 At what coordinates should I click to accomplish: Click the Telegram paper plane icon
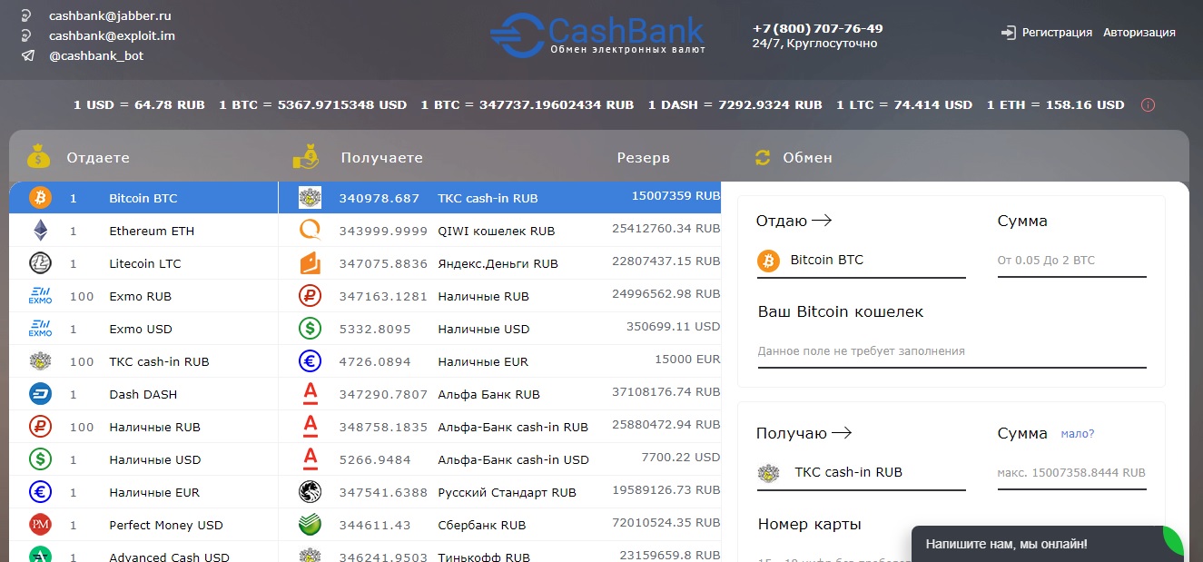tap(28, 56)
